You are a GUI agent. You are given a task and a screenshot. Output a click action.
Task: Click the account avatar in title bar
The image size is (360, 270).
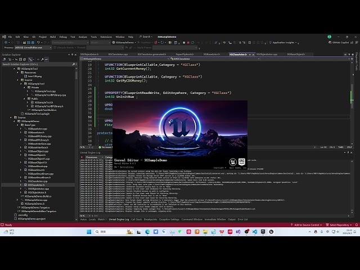point(330,37)
